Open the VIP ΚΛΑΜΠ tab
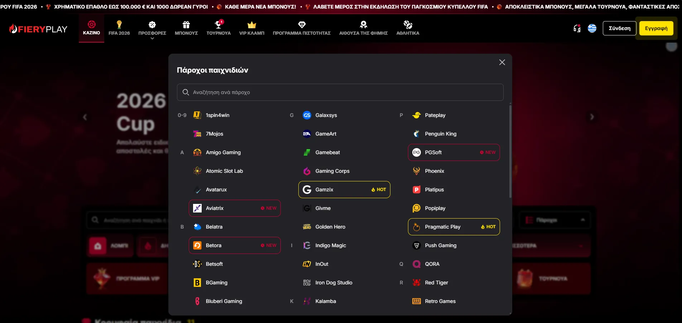This screenshot has width=682, height=323. tap(252, 28)
